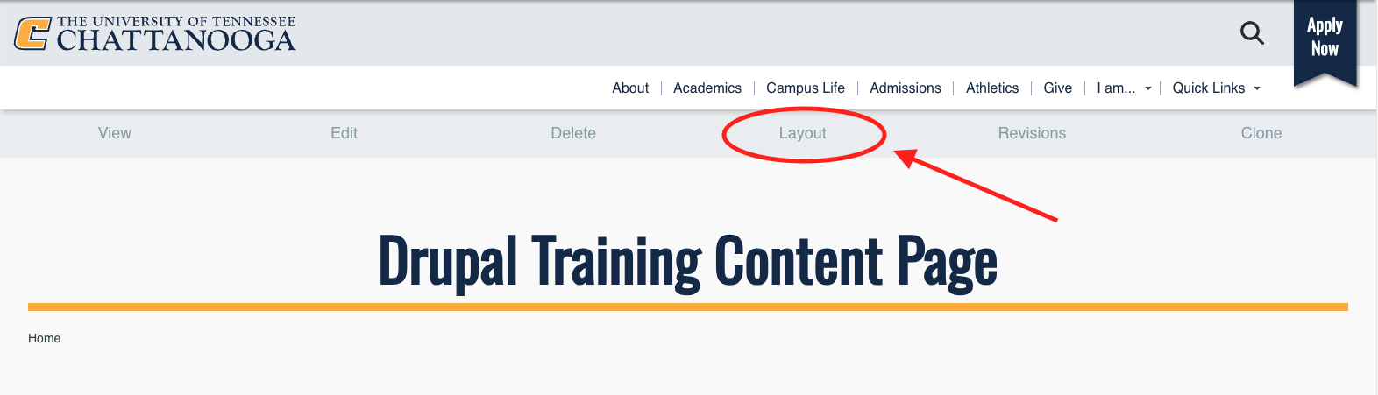This screenshot has width=1378, height=395.
Task: Open the About menu item
Action: pos(630,88)
